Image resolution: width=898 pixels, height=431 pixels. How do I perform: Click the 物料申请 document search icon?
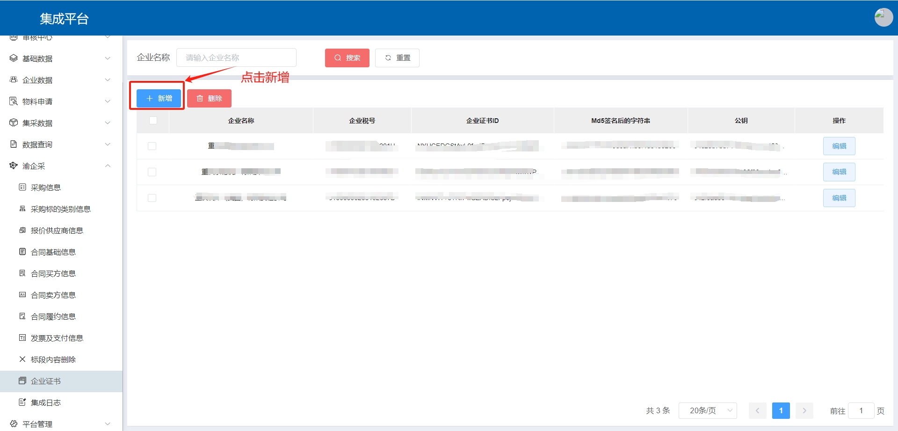(x=14, y=101)
